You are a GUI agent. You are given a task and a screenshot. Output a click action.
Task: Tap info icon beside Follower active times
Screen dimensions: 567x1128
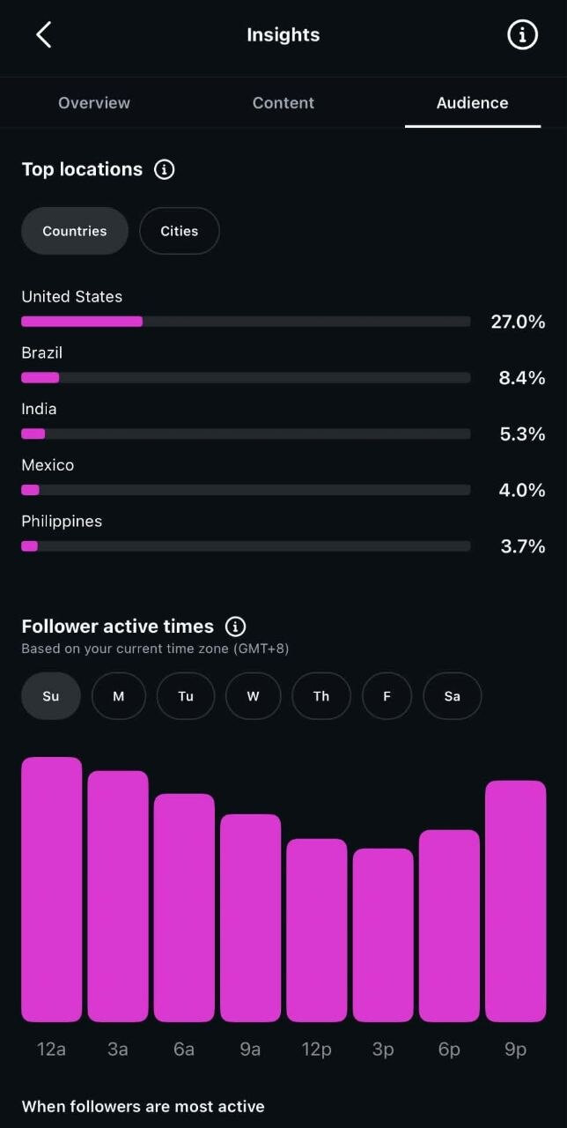[235, 627]
